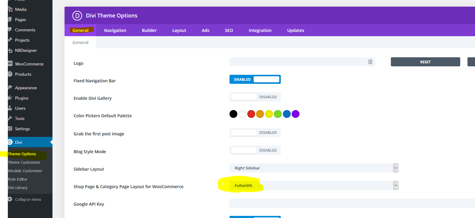Screen dimensions: 475x218
Task: Open the Sidebar Layout dropdown
Action: (x=314, y=168)
